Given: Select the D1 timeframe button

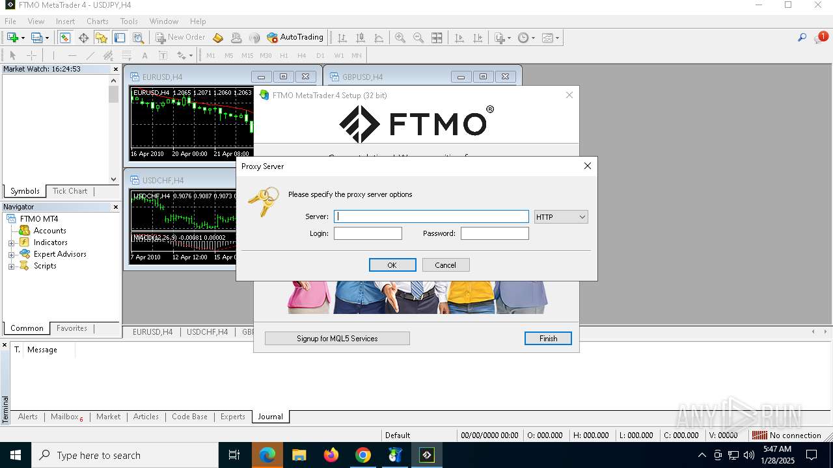Looking at the screenshot, I should [x=320, y=55].
